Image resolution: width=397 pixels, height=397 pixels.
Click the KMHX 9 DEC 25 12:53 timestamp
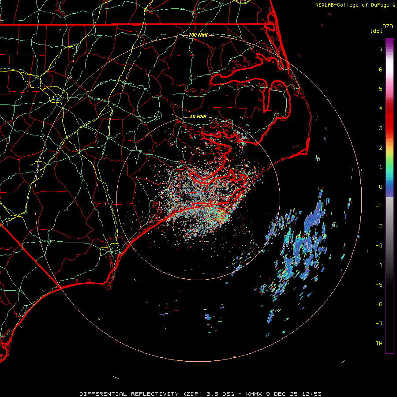coord(284,394)
